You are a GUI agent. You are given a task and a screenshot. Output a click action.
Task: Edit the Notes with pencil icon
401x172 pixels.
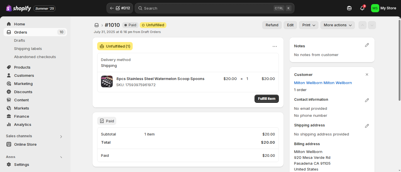click(367, 45)
